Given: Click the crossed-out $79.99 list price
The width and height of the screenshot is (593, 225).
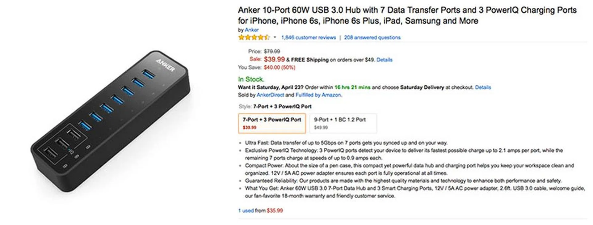Looking at the screenshot, I should (272, 51).
